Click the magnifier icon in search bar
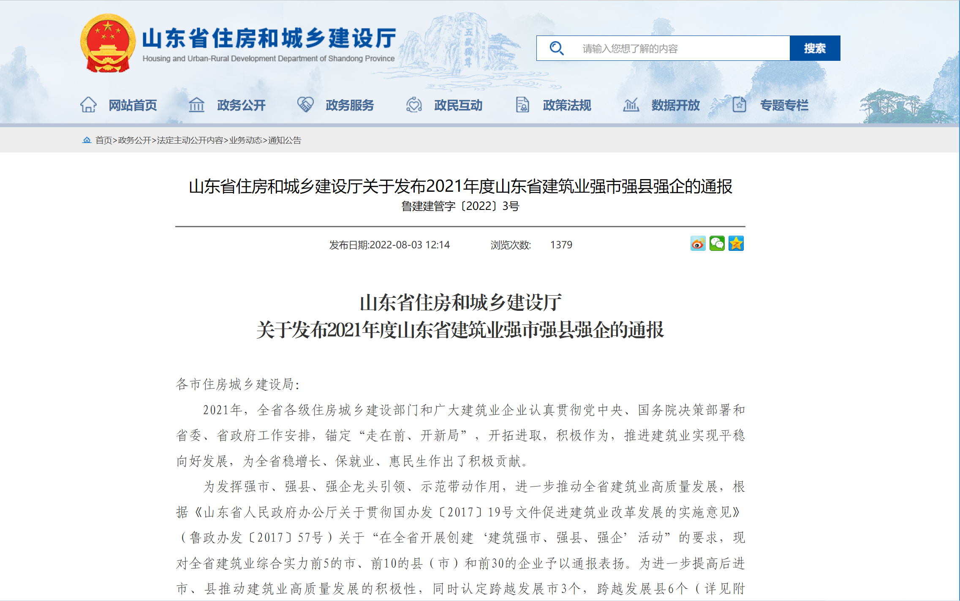 pos(557,48)
